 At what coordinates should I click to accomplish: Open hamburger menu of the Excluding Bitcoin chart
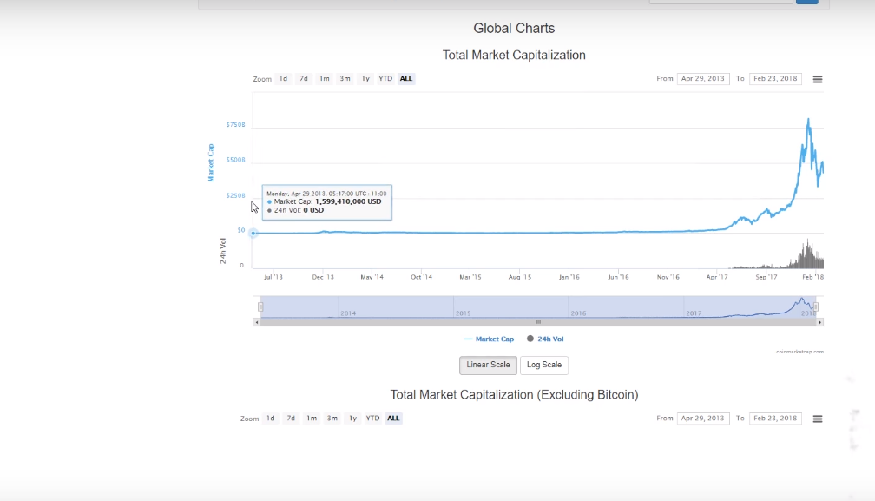pos(817,419)
